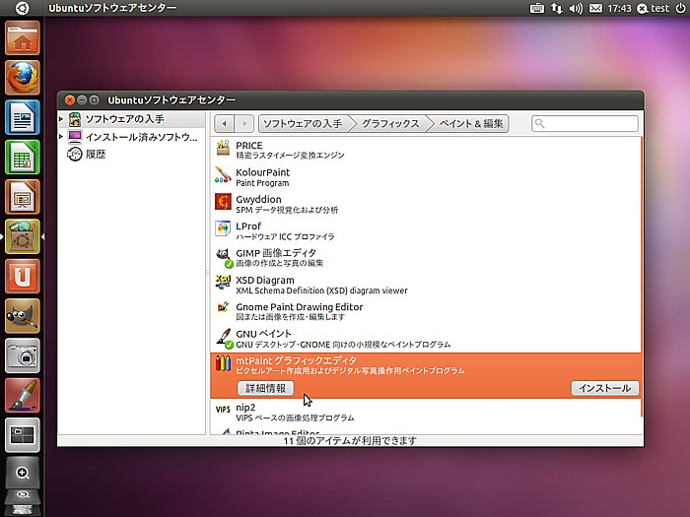690x517 pixels.
Task: Click the KolourPaint application icon
Action: tap(223, 175)
